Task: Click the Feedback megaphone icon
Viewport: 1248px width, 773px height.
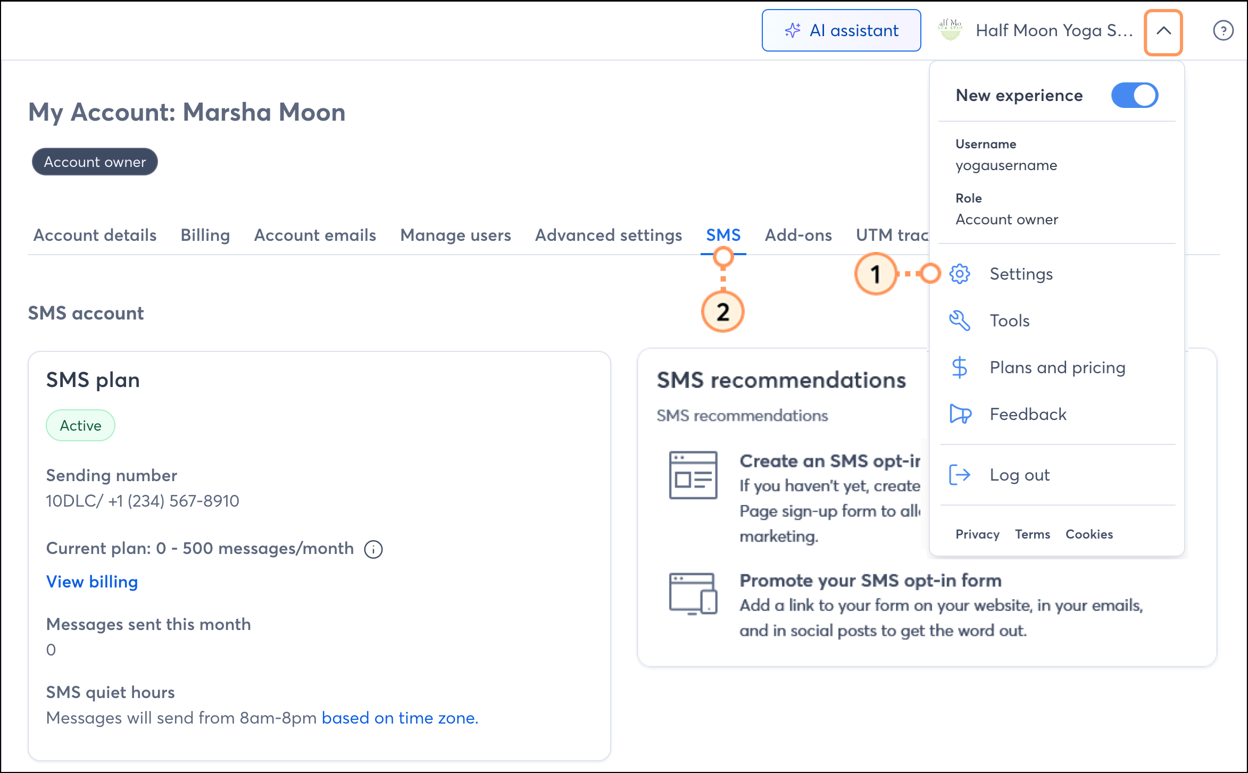Action: (960, 414)
